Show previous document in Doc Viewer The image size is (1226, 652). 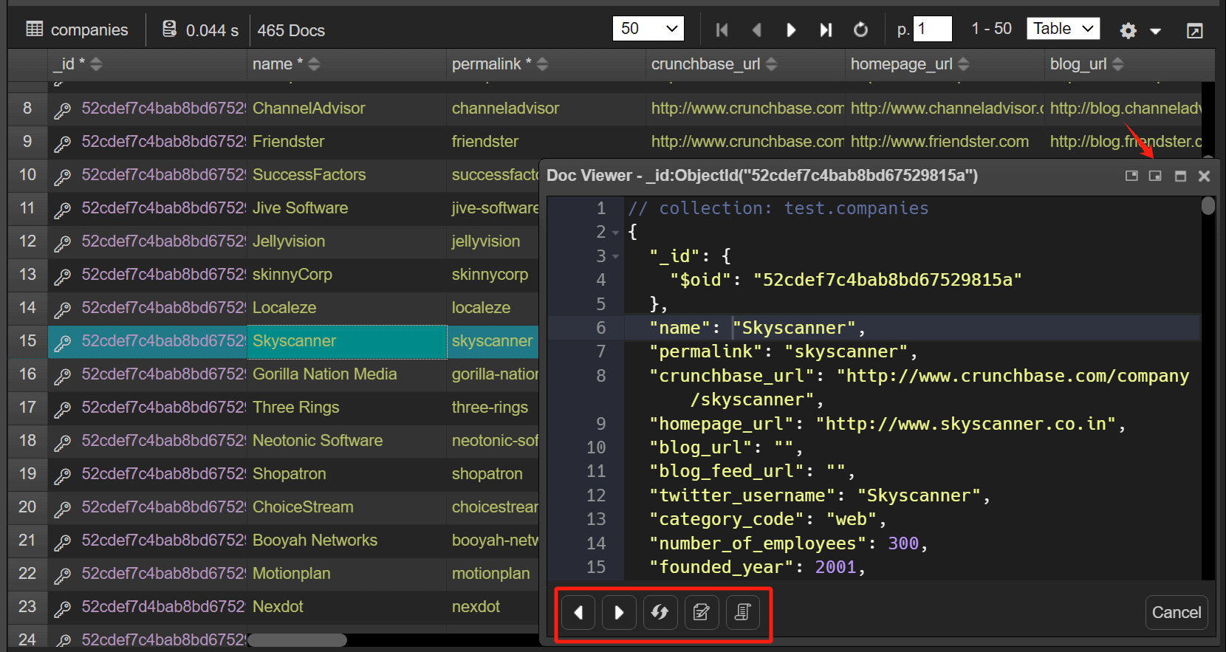578,612
